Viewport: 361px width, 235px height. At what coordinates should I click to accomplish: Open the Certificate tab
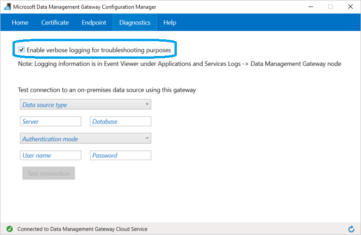click(55, 23)
